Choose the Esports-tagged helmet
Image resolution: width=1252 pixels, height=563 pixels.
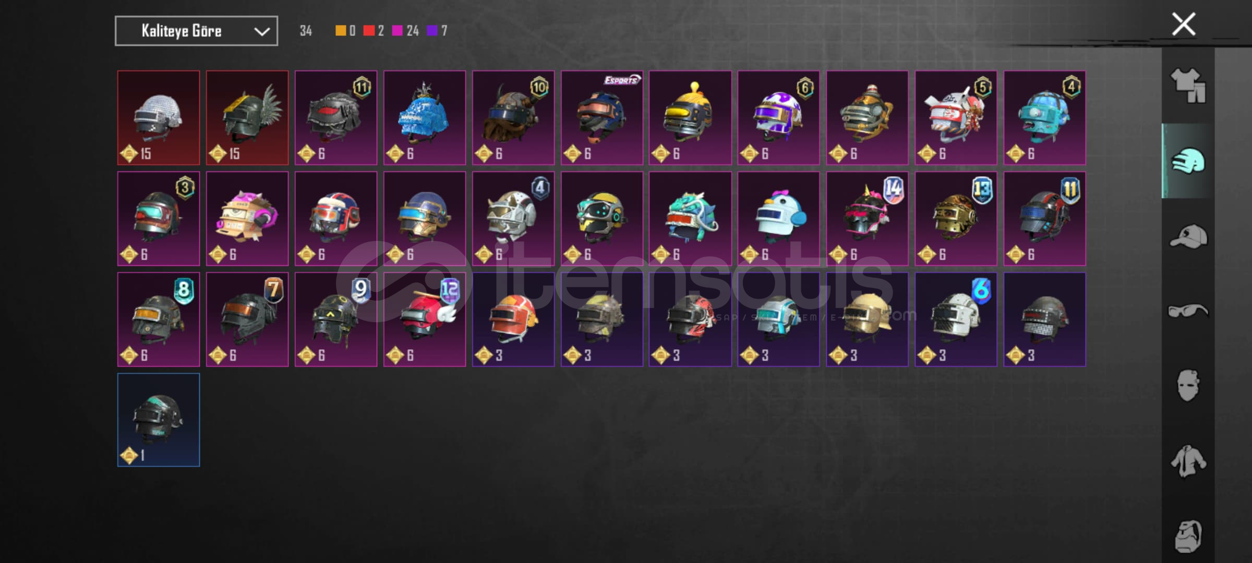click(x=602, y=118)
